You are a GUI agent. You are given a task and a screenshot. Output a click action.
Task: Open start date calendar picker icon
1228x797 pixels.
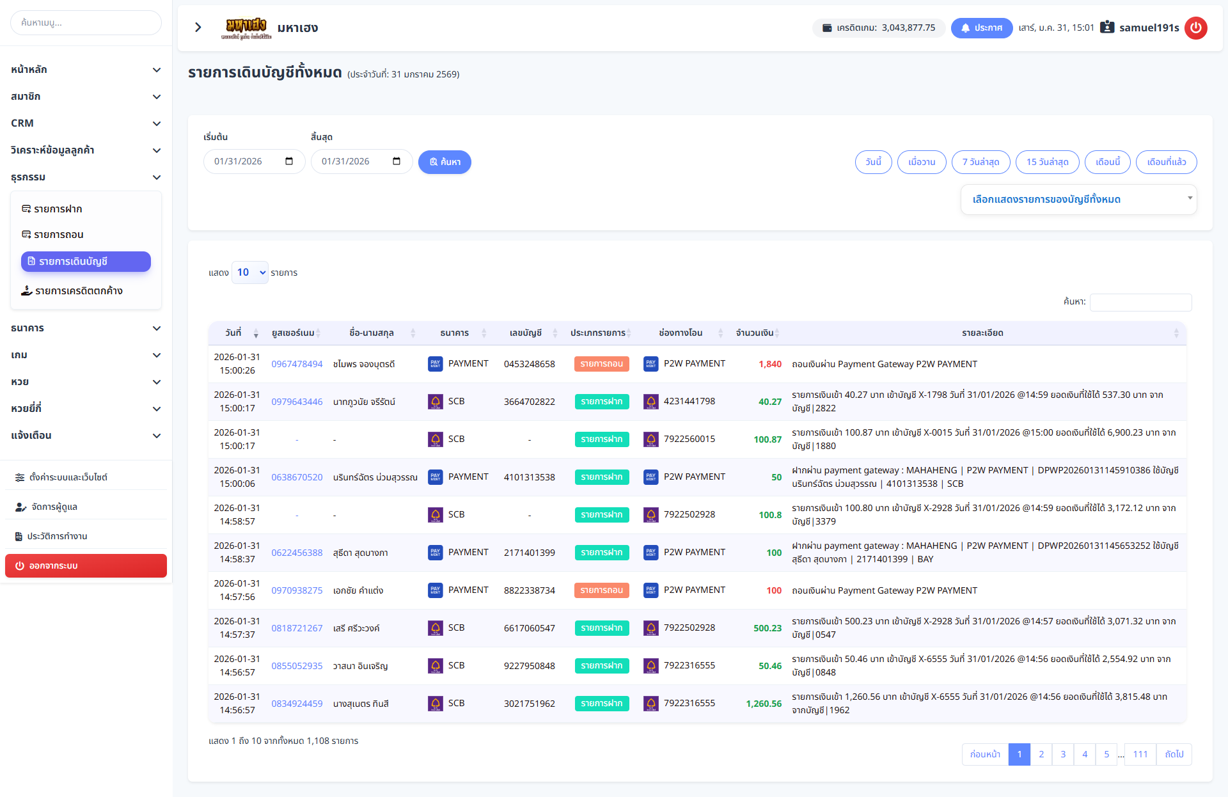coord(289,161)
